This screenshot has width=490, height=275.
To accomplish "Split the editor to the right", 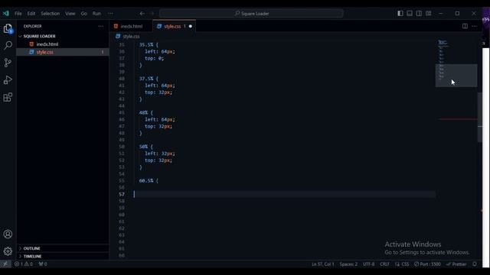I will [465, 26].
